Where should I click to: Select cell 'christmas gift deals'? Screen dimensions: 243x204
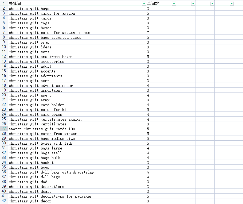tap(77, 191)
